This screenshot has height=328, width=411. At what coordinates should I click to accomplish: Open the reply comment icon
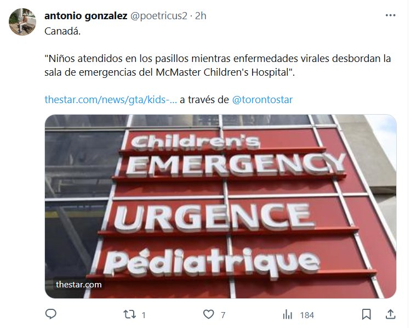tap(51, 314)
